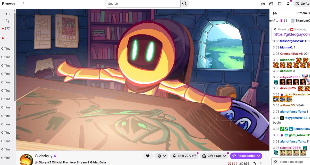Click the robot badge beside gato_robo2011
Screen dimensions: 310x165
[x=286, y=135]
